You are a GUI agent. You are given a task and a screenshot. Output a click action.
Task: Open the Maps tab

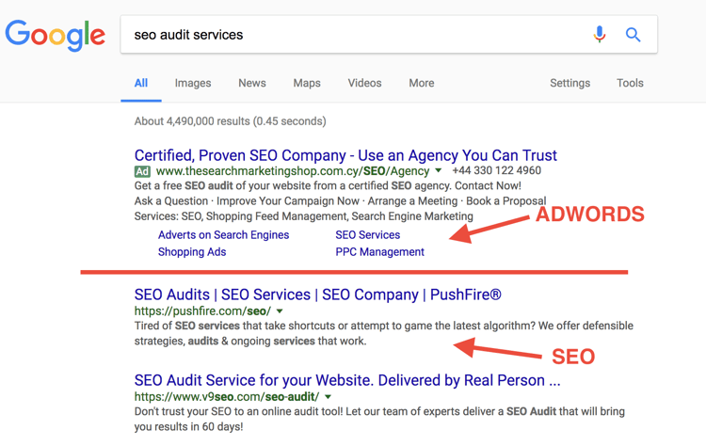point(307,83)
